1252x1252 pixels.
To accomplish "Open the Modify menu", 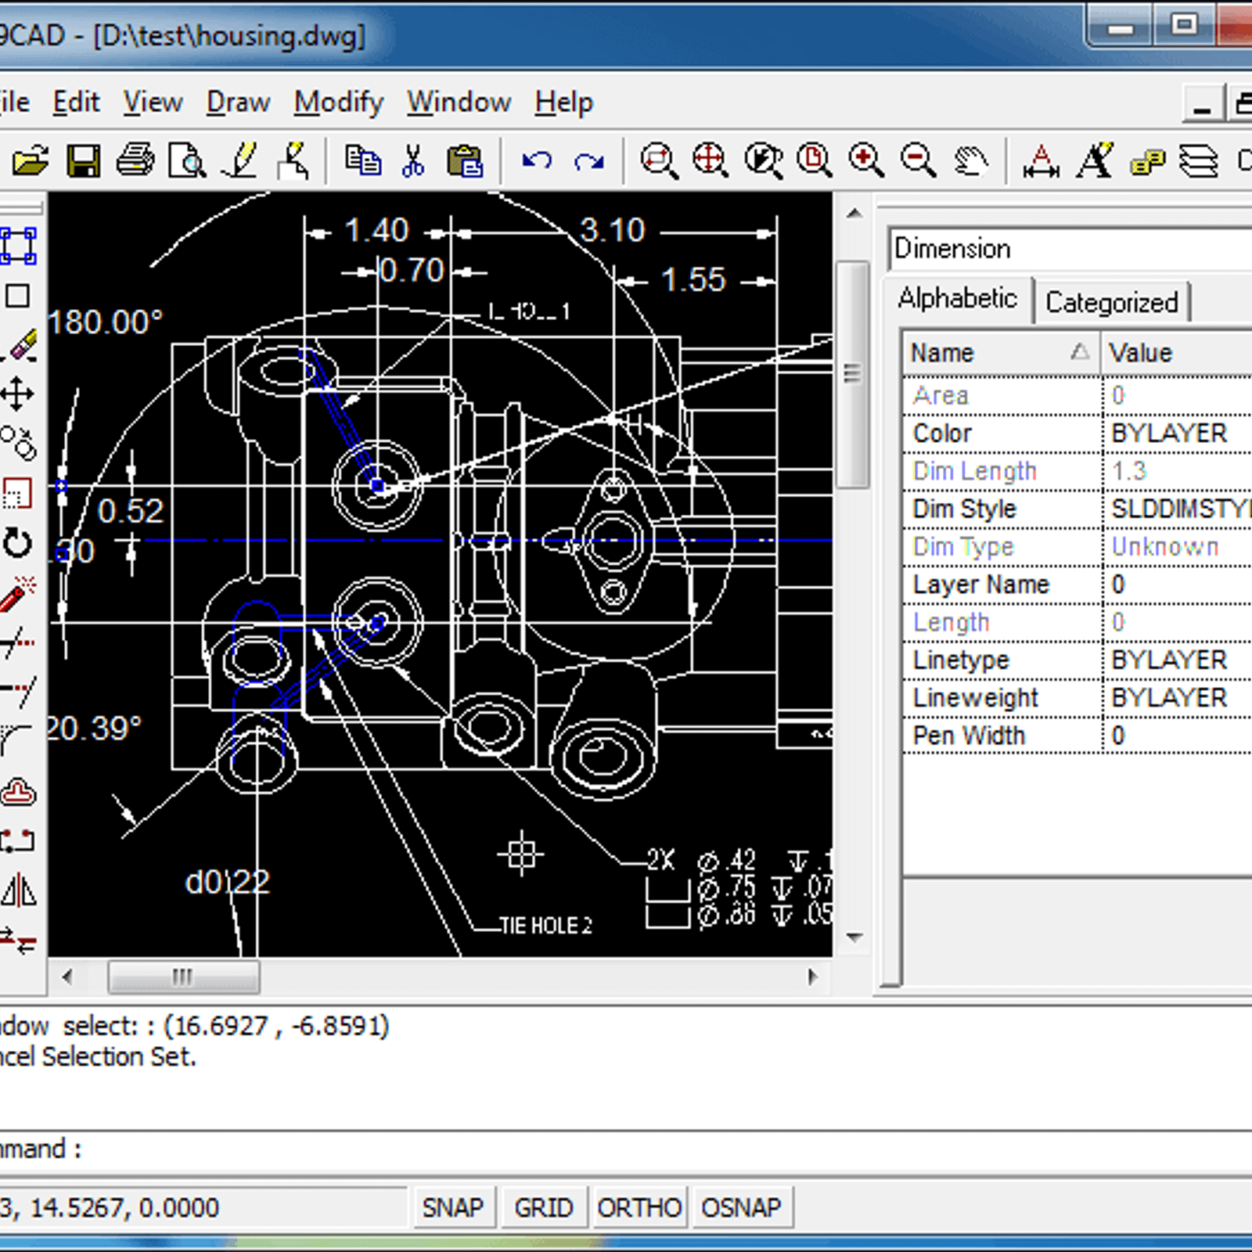I will coord(337,102).
